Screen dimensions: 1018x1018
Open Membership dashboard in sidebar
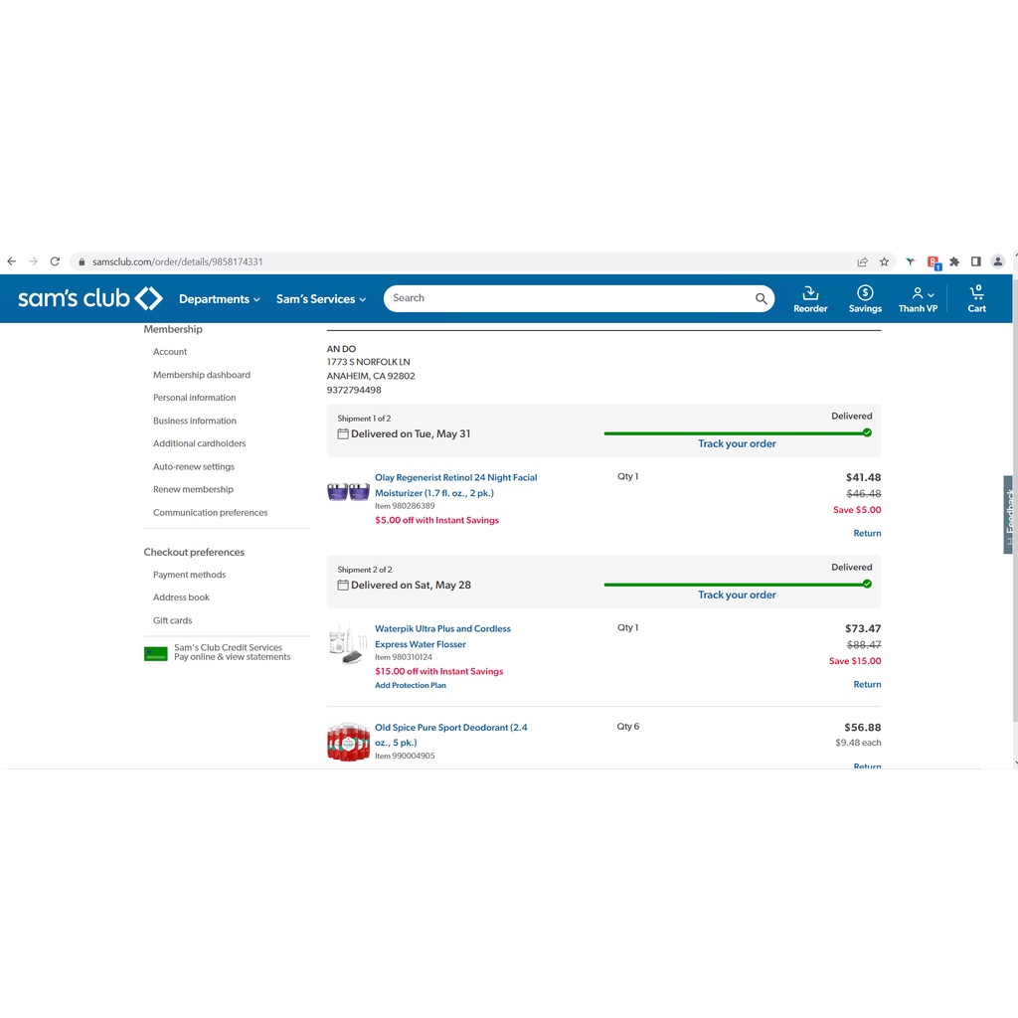click(x=202, y=375)
